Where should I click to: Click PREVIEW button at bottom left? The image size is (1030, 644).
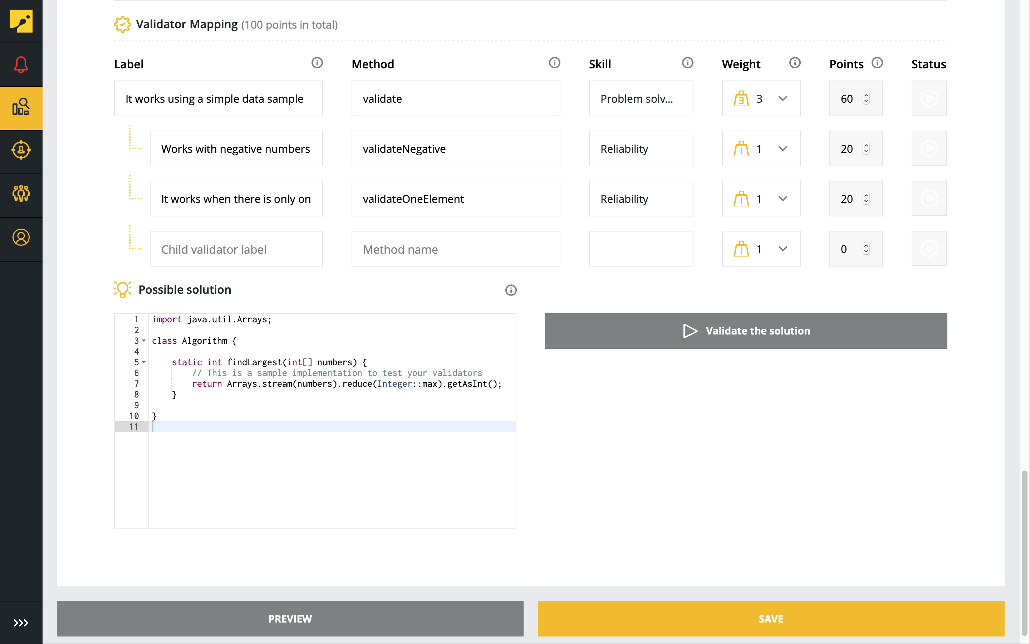(290, 618)
